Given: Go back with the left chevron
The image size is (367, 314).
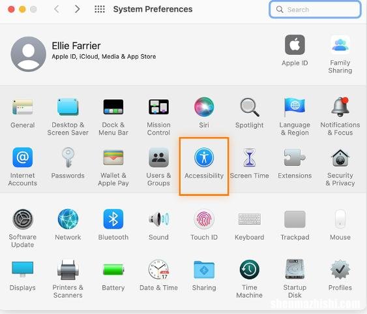Looking at the screenshot, I should tap(57, 9).
